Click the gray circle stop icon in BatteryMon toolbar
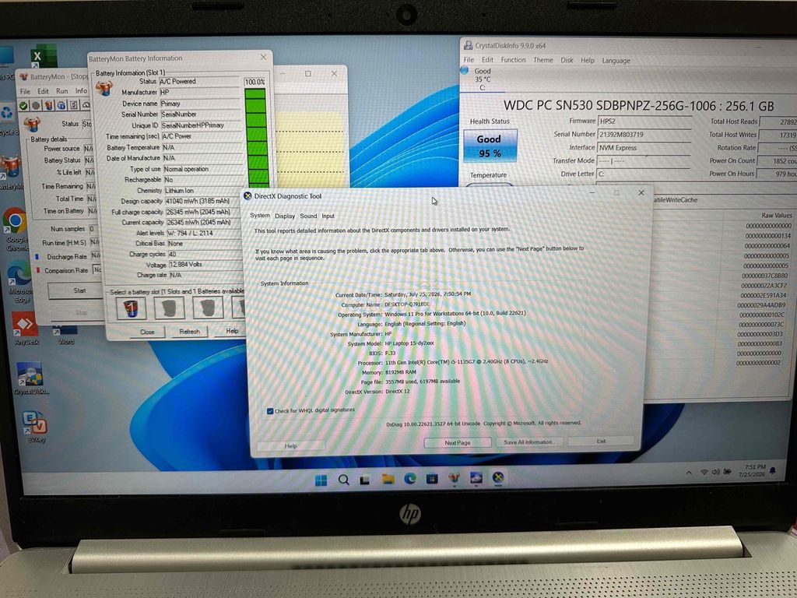 pyautogui.click(x=36, y=106)
